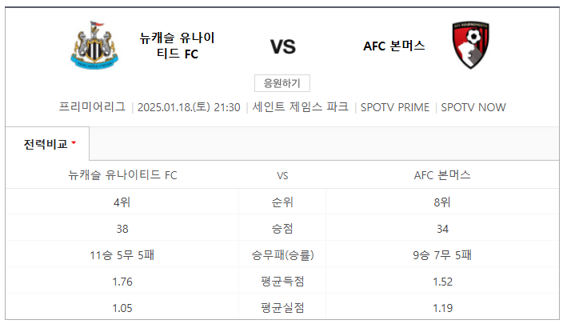Click the 세인트 제임스 파크 stadium name
Image resolution: width=567 pixels, height=324 pixels.
[x=301, y=106]
